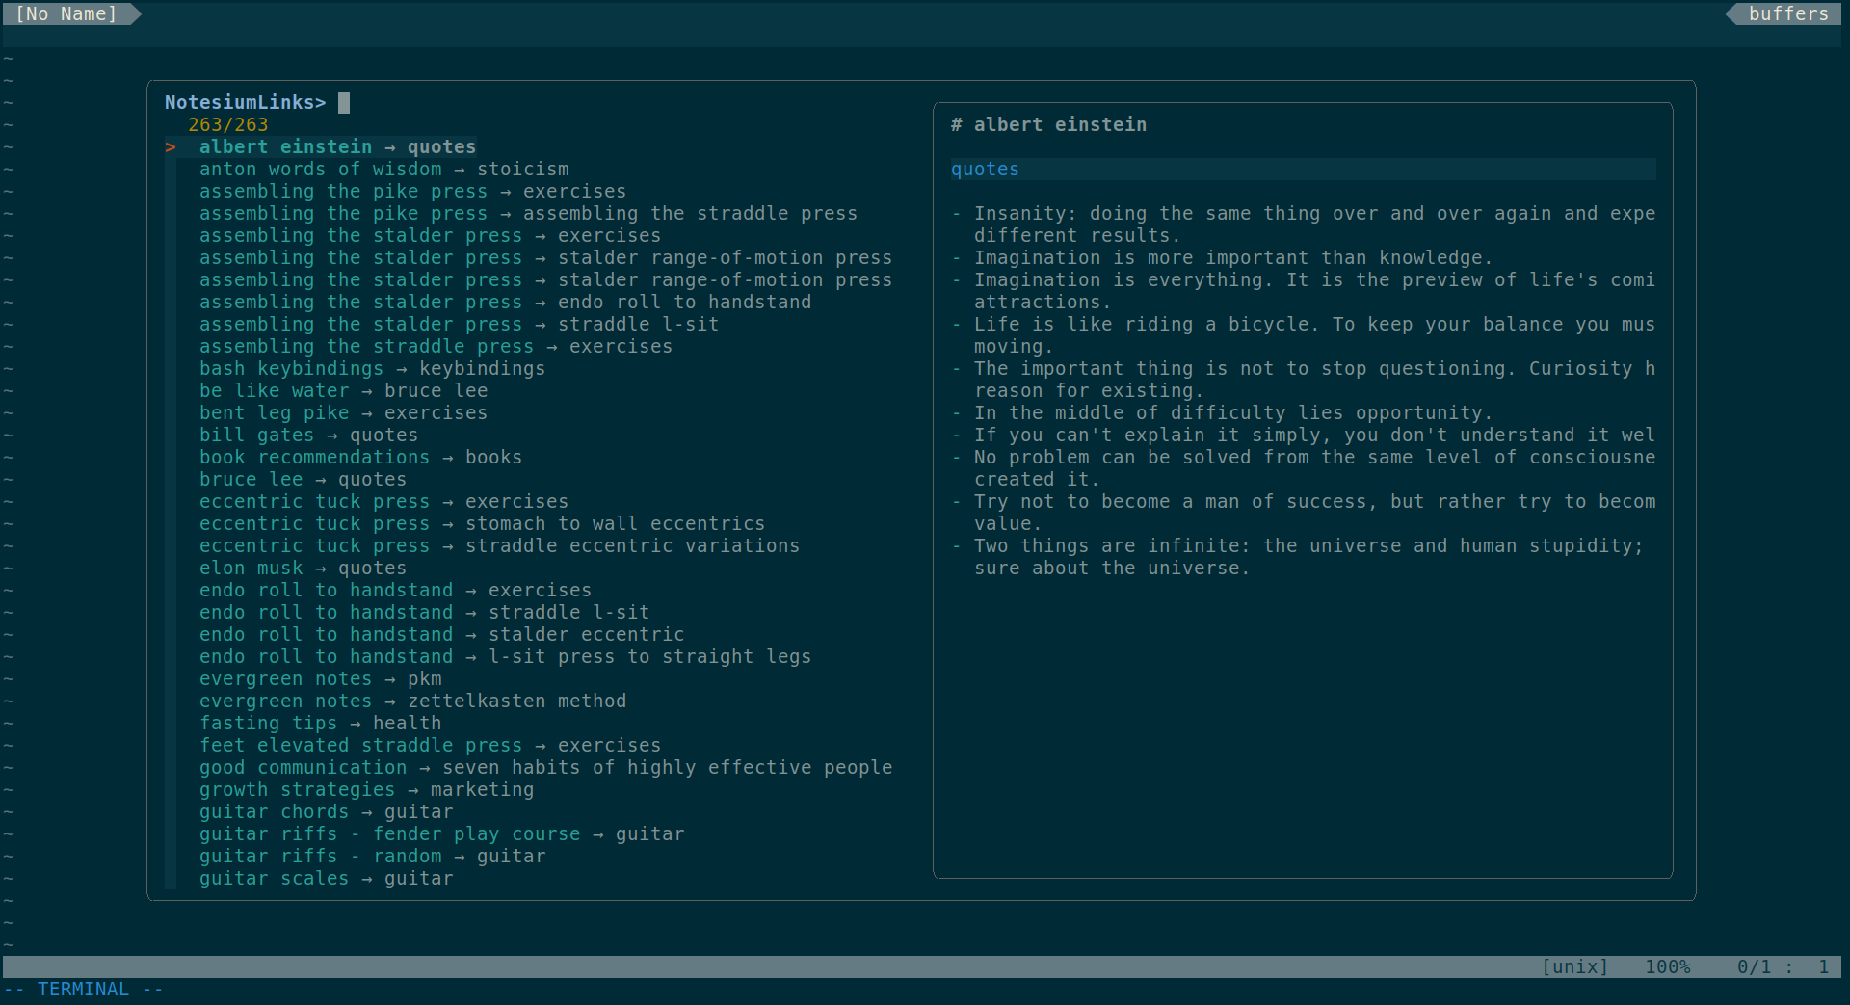Open 'book recommendations → books' link
This screenshot has height=1005, width=1850.
pos(360,457)
